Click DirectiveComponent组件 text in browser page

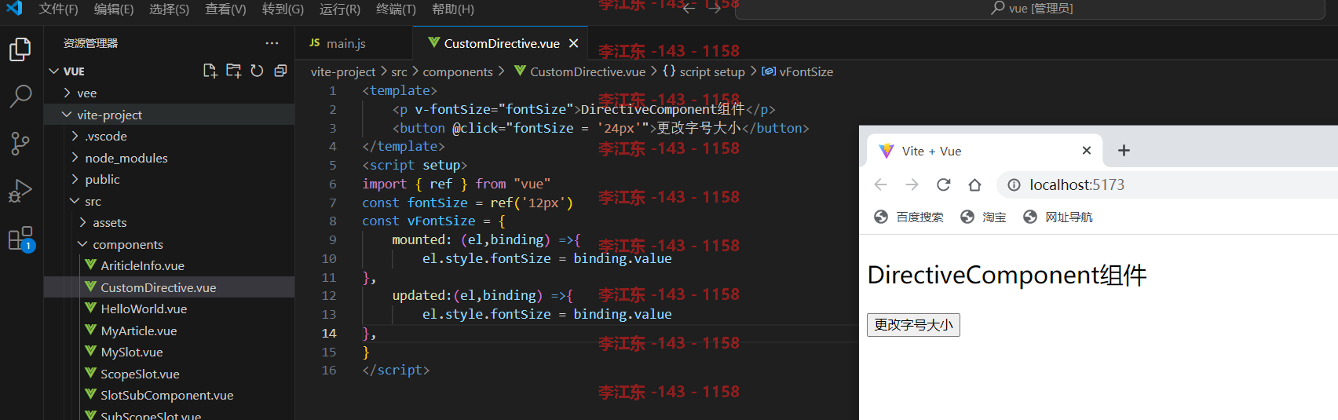pos(1007,276)
